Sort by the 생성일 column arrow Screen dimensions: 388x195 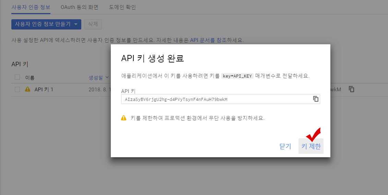(x=107, y=77)
